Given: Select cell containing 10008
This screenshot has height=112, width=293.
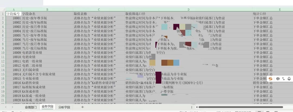Looking at the screenshot, I should 14,48.
